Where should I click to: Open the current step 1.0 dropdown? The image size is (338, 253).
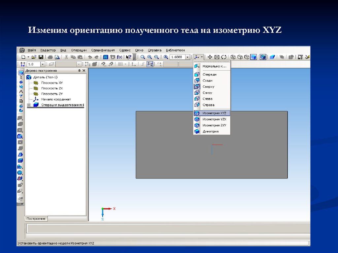pyautogui.click(x=43, y=64)
